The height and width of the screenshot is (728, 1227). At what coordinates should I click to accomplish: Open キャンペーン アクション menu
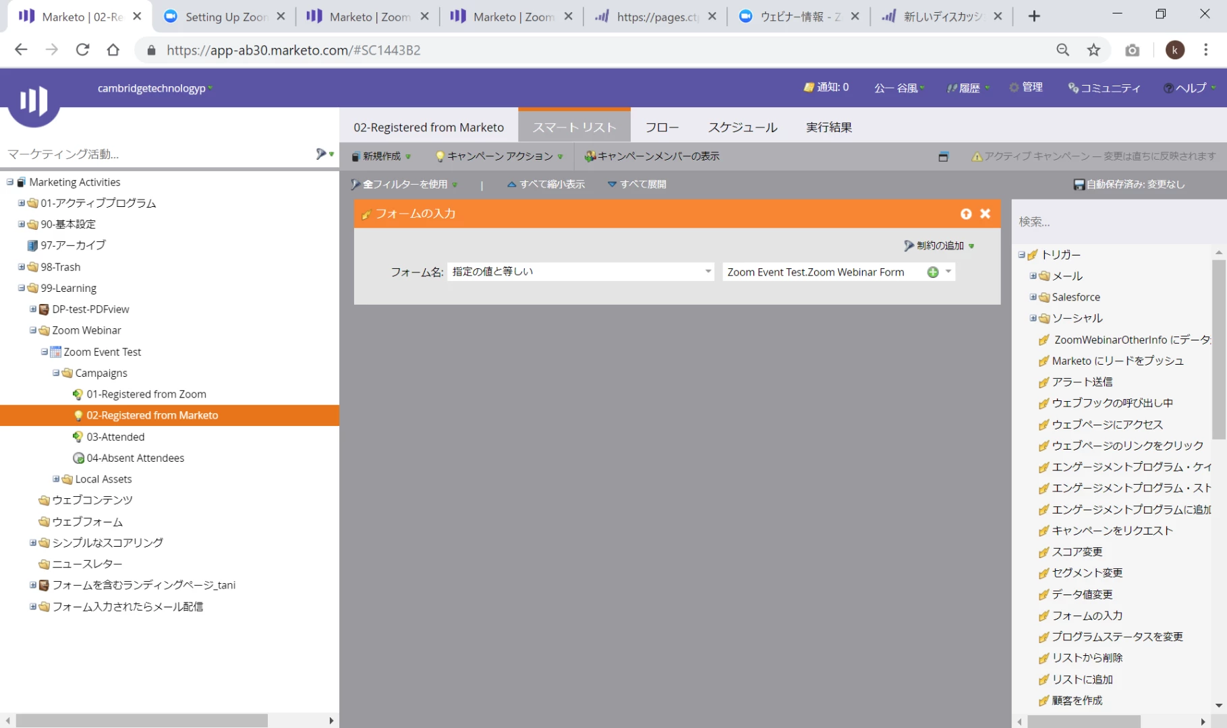(x=499, y=156)
